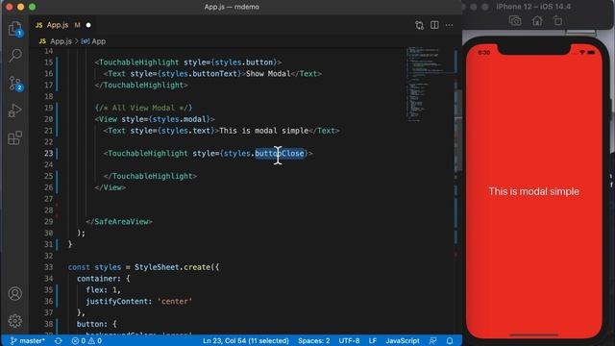Click the All View Modal comment
Viewport: 615px width, 346px height.
[143, 108]
